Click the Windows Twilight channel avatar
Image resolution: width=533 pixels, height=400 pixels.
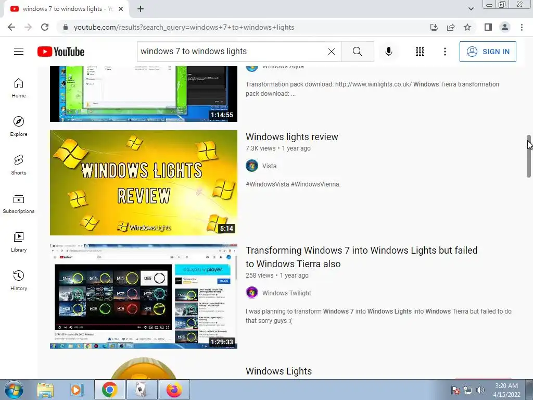252,293
